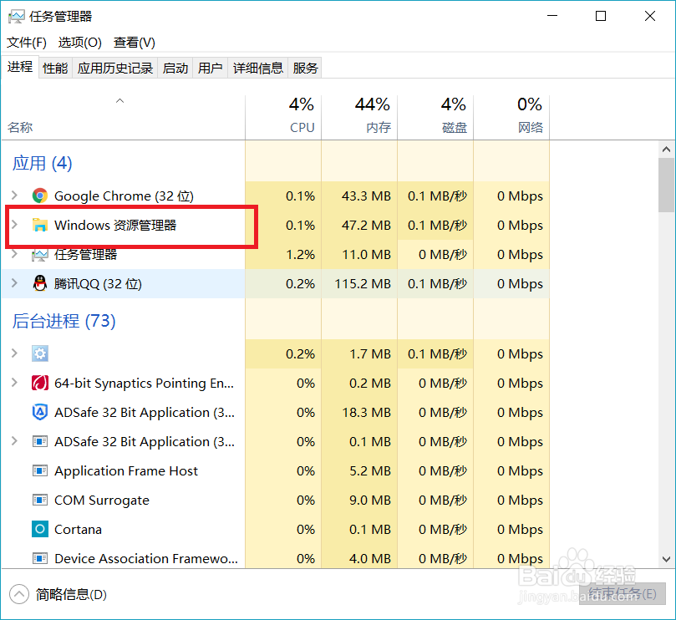The image size is (676, 620).
Task: Select the Google Chrome (32 位) name
Action: 124,196
